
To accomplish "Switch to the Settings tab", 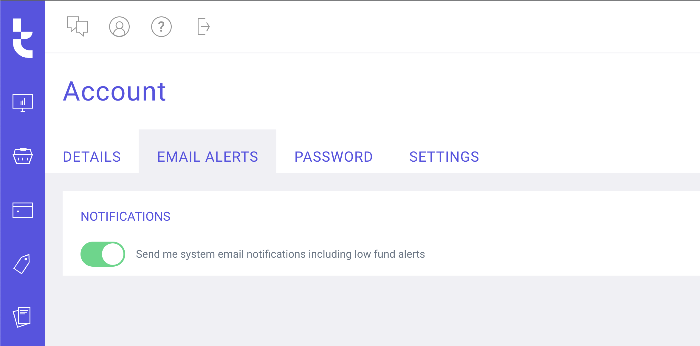I will click(444, 157).
